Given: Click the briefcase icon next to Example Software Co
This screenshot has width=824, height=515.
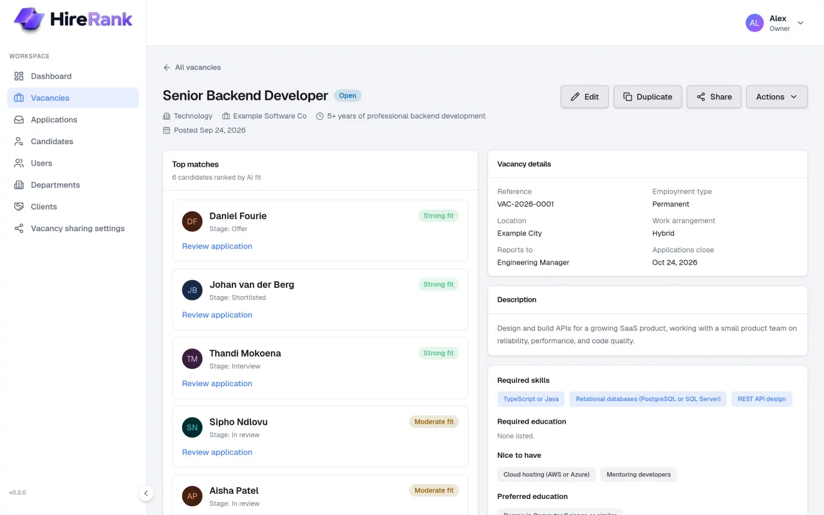Looking at the screenshot, I should click(x=226, y=116).
